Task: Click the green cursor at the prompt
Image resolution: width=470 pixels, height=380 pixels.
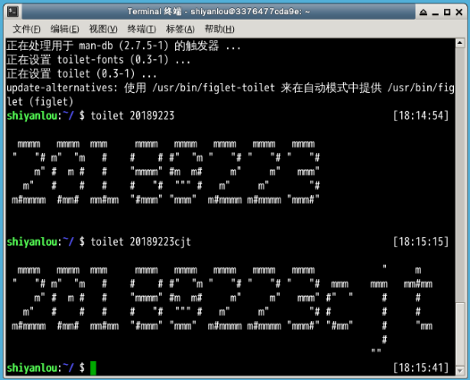Action: (93, 368)
